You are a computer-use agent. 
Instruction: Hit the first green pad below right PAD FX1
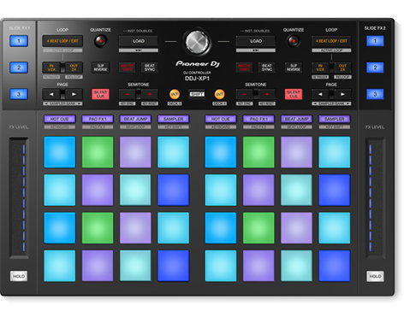click(x=258, y=152)
